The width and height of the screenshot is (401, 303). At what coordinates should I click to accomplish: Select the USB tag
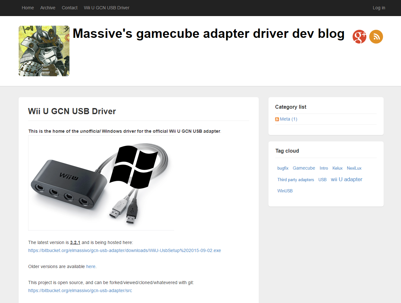[323, 180]
